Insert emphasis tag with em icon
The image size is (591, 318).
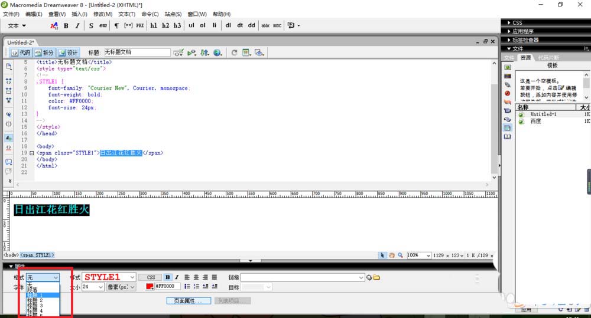point(103,25)
